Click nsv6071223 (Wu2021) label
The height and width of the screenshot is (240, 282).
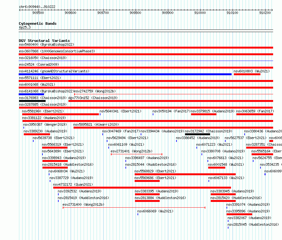pyautogui.click(x=214, y=144)
